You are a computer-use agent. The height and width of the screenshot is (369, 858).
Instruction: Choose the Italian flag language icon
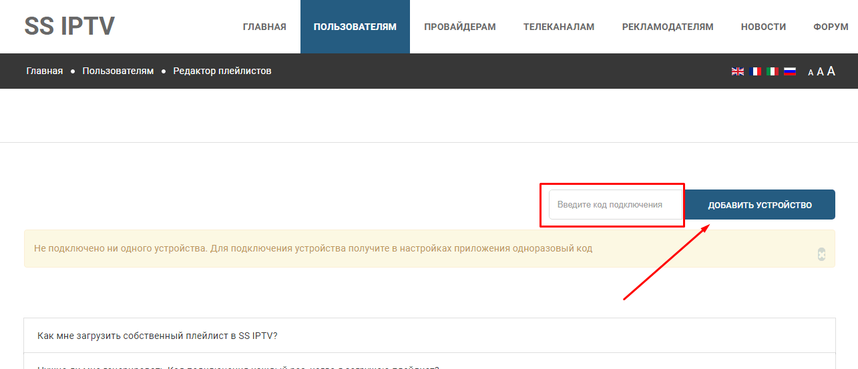(773, 71)
